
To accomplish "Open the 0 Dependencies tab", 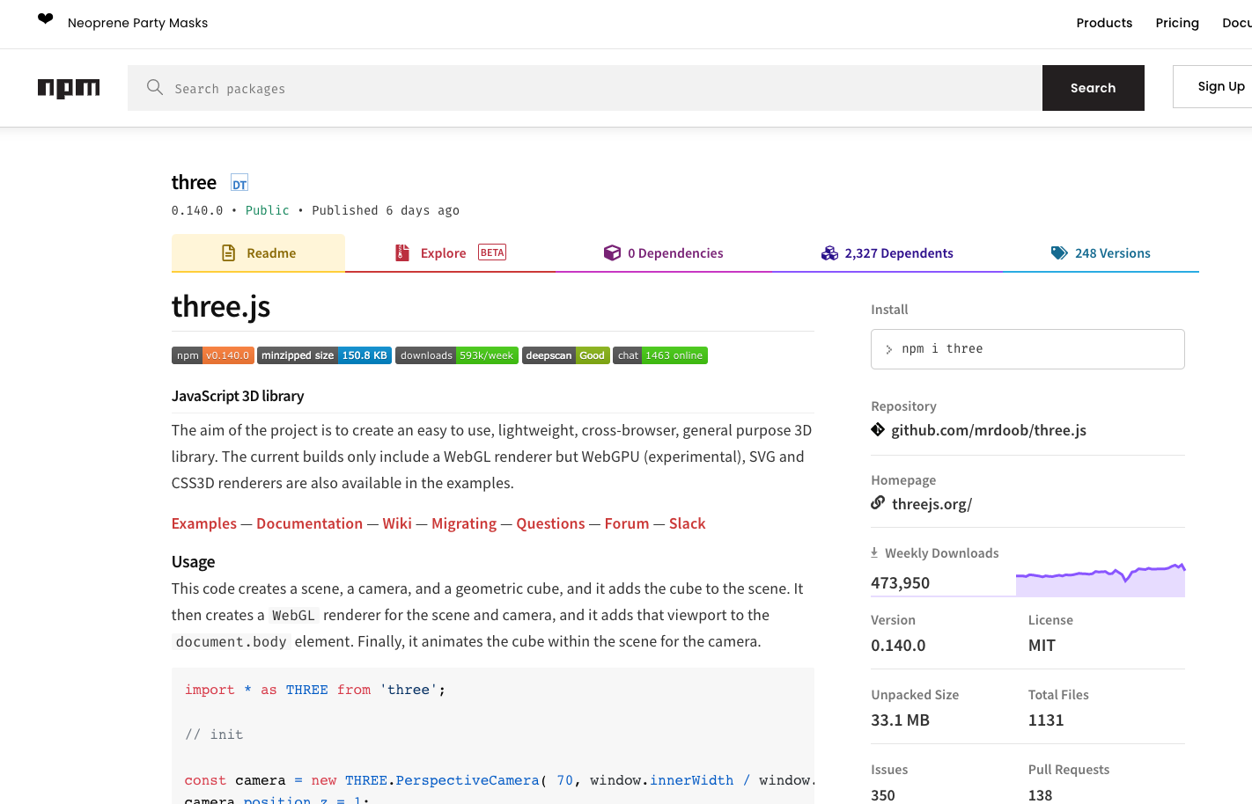I will (663, 253).
